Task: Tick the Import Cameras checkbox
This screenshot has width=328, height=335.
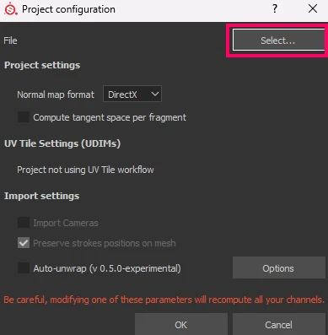Action: 24,223
